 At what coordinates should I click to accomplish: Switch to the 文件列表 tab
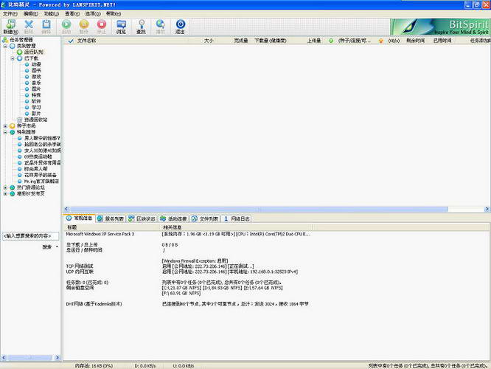pos(206,218)
